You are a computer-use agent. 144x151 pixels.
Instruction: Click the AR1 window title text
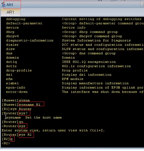tap(10, 5)
